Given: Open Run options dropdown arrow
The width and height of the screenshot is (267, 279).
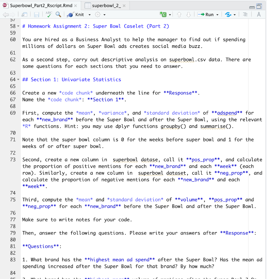Looking at the screenshot, I should click(x=217, y=15).
